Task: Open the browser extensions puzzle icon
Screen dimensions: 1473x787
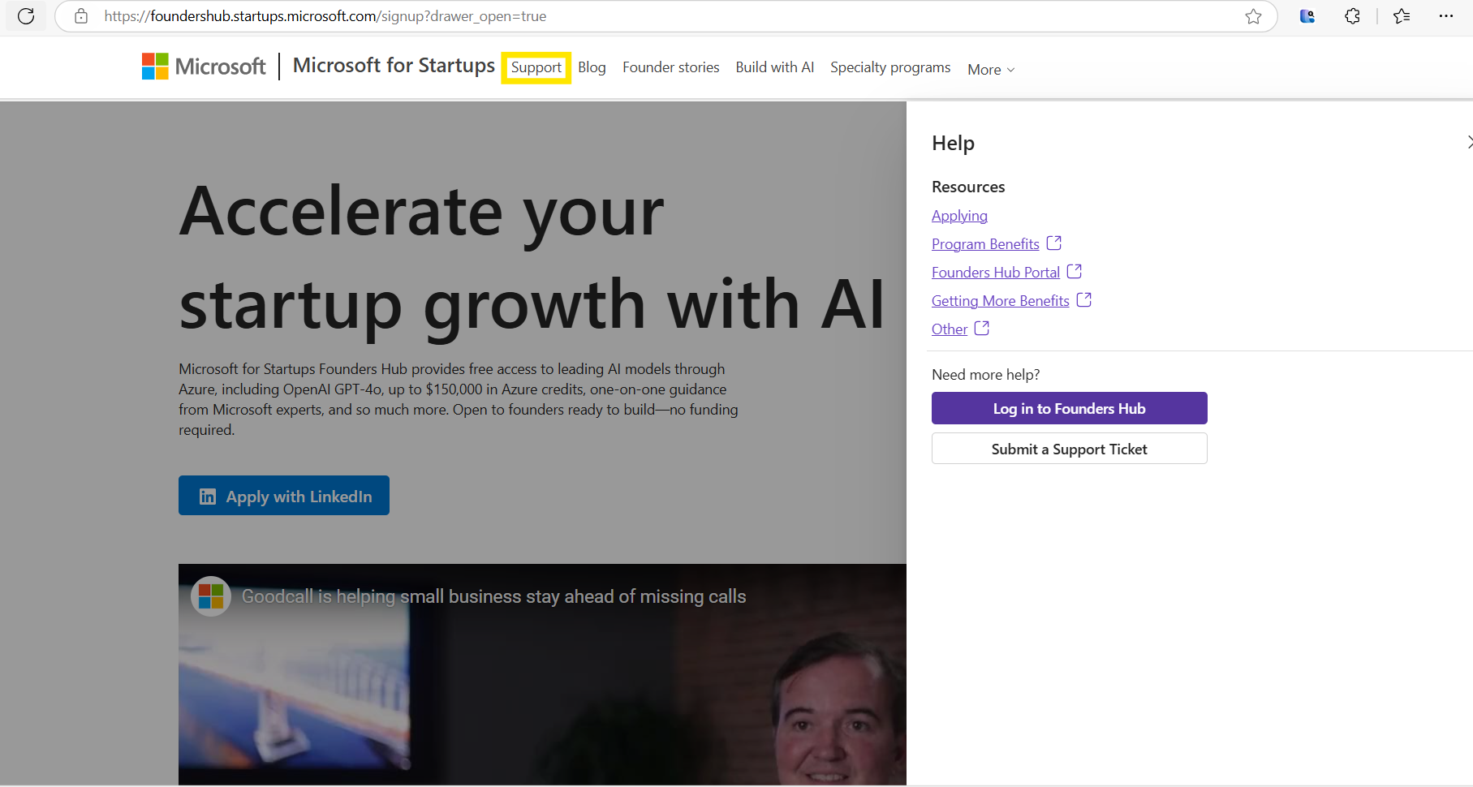Action: pyautogui.click(x=1352, y=16)
